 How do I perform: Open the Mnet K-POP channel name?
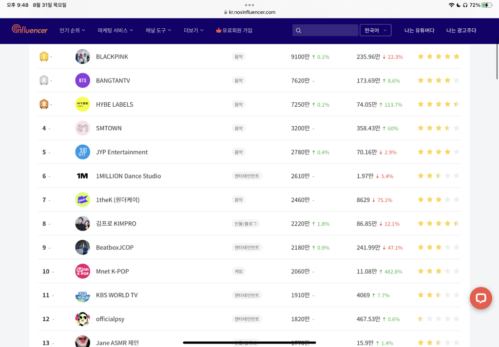pos(113,271)
